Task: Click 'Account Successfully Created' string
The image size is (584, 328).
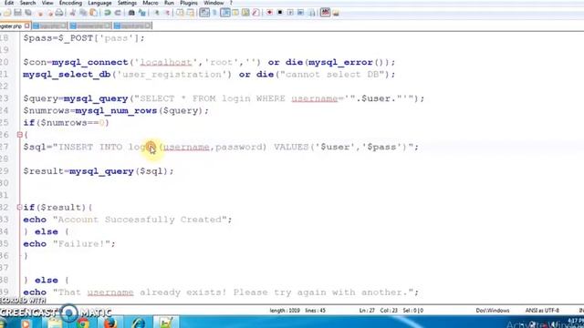Action: tap(140, 220)
